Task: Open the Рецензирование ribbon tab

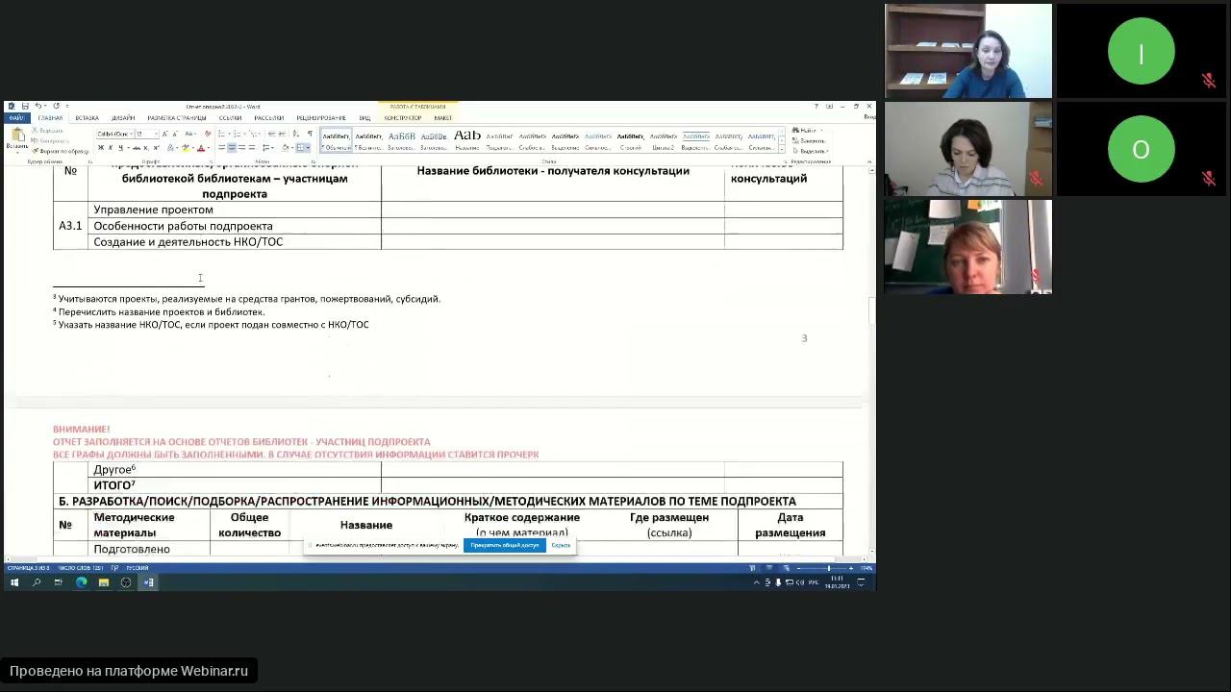Action: [321, 118]
